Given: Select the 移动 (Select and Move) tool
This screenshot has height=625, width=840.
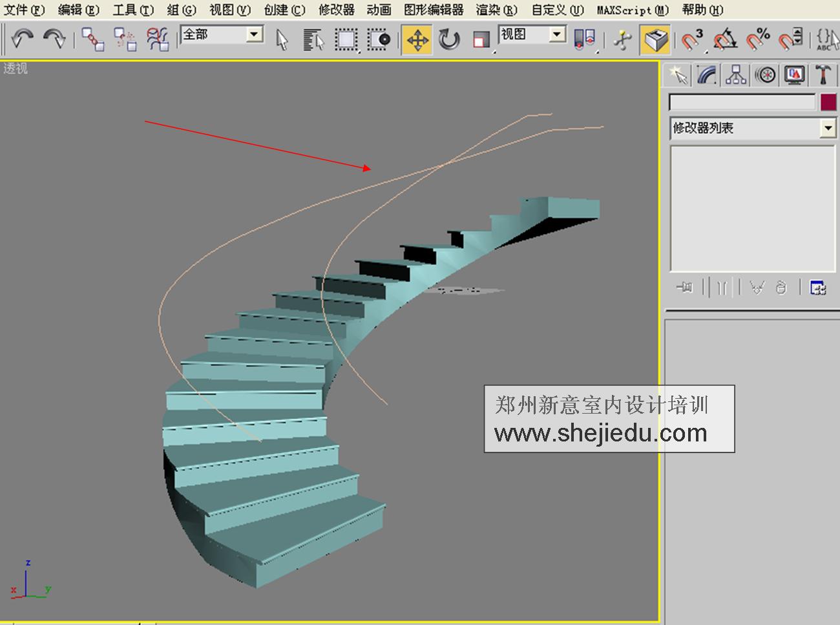Looking at the screenshot, I should (418, 39).
